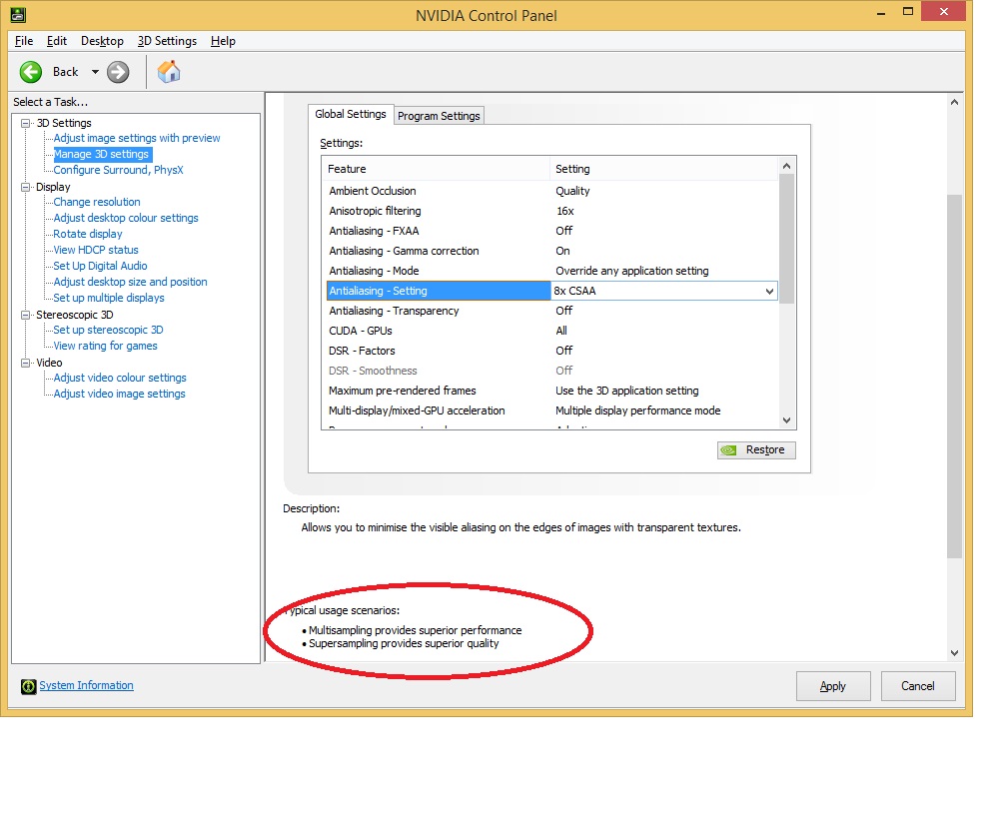Collapse the Video tree node
999x816 pixels.
tap(26, 364)
